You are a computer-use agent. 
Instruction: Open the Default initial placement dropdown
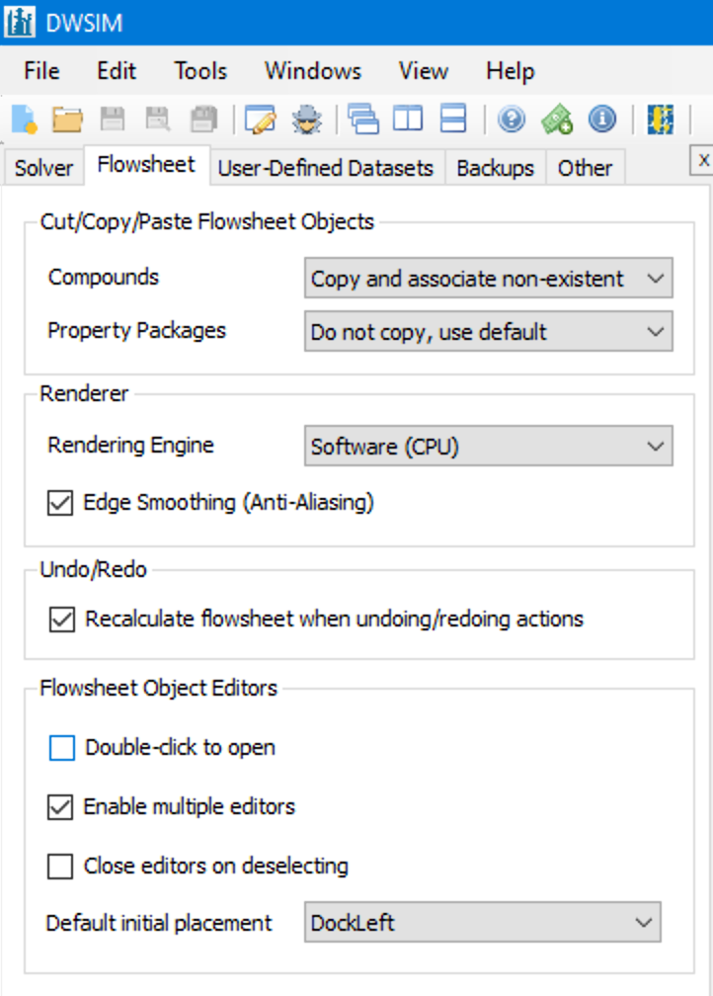(x=643, y=922)
